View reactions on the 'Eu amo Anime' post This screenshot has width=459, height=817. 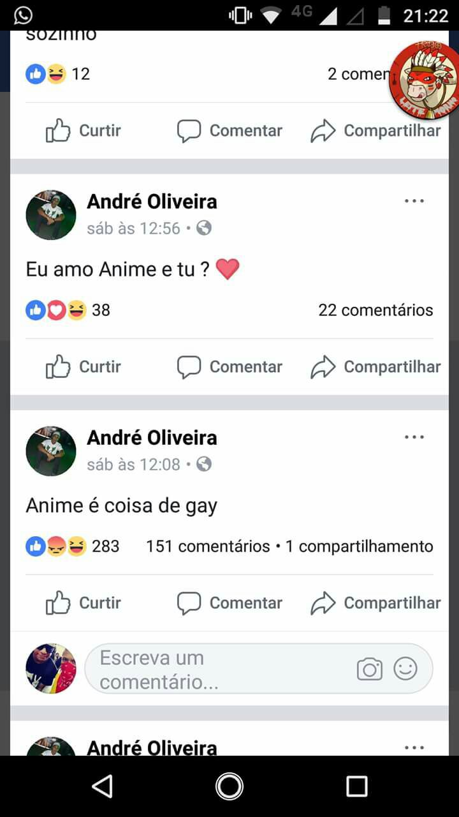(68, 310)
